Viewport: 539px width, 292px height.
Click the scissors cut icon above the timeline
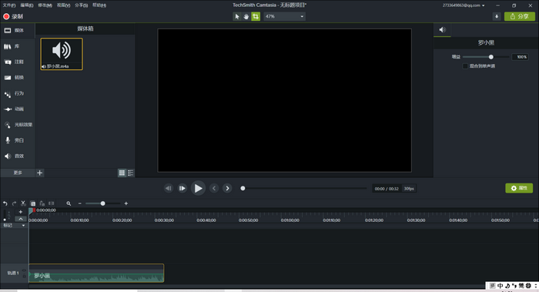23,203
